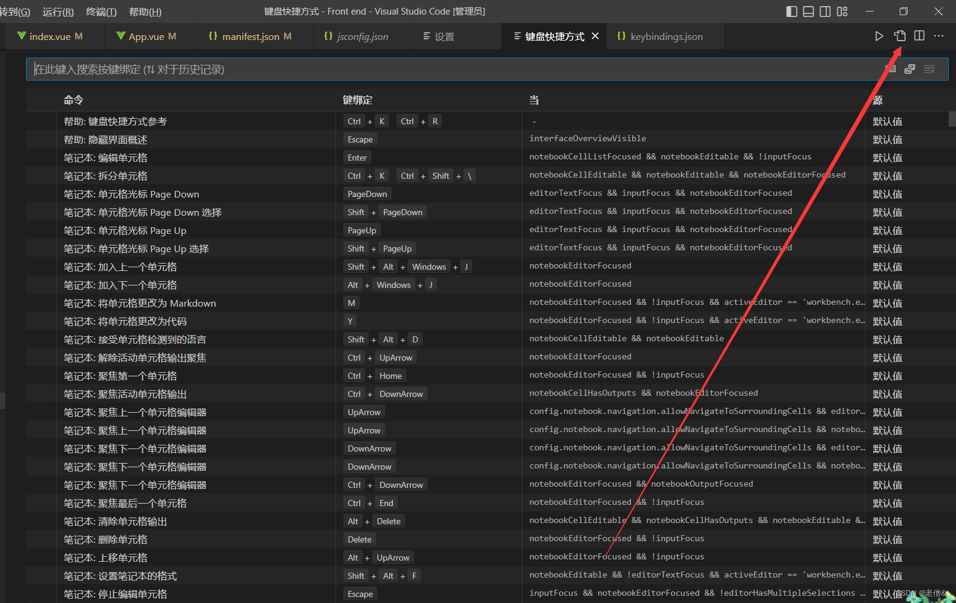The width and height of the screenshot is (956, 603).
Task: Select row 笔记本: 清除单元格输出
Action: [x=487, y=521]
